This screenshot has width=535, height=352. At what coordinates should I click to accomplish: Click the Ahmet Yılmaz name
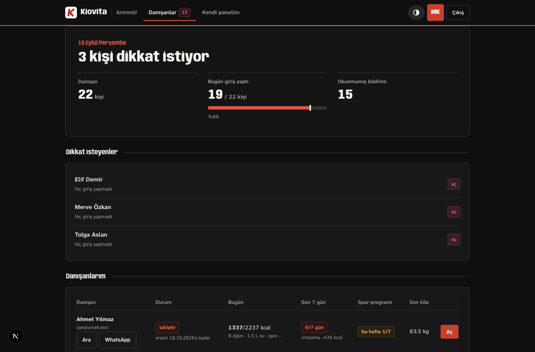point(95,319)
